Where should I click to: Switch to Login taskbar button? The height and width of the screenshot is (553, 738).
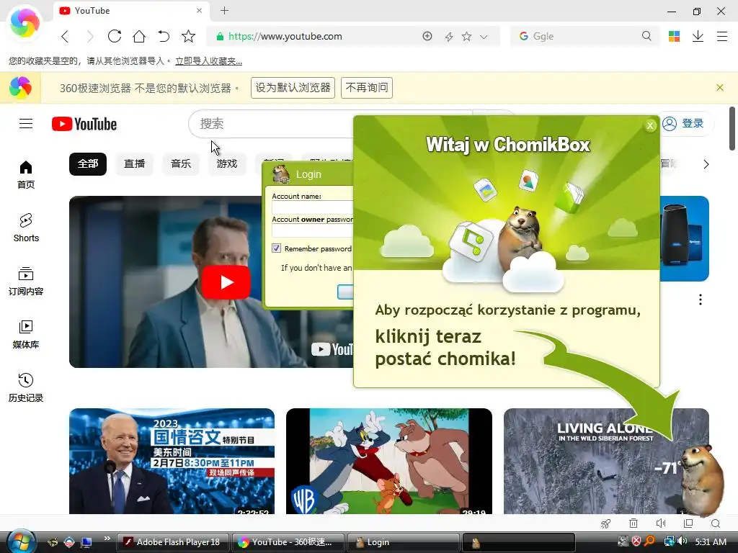tap(403, 542)
